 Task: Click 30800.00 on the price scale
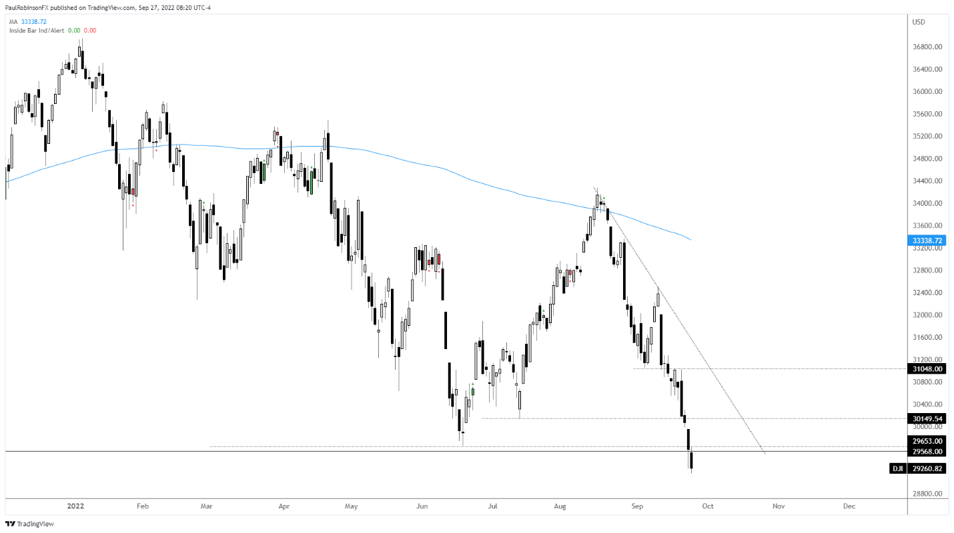pyautogui.click(x=927, y=382)
